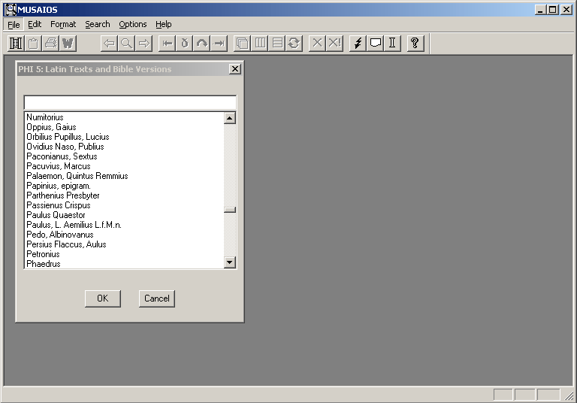577x403 pixels.
Task: Select Ovidius Naso, Publius entry
Action: click(125, 147)
